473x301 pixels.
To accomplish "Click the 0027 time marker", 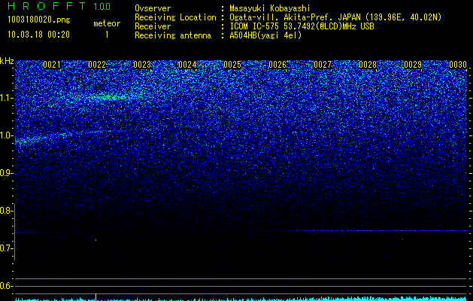I will (x=323, y=65).
